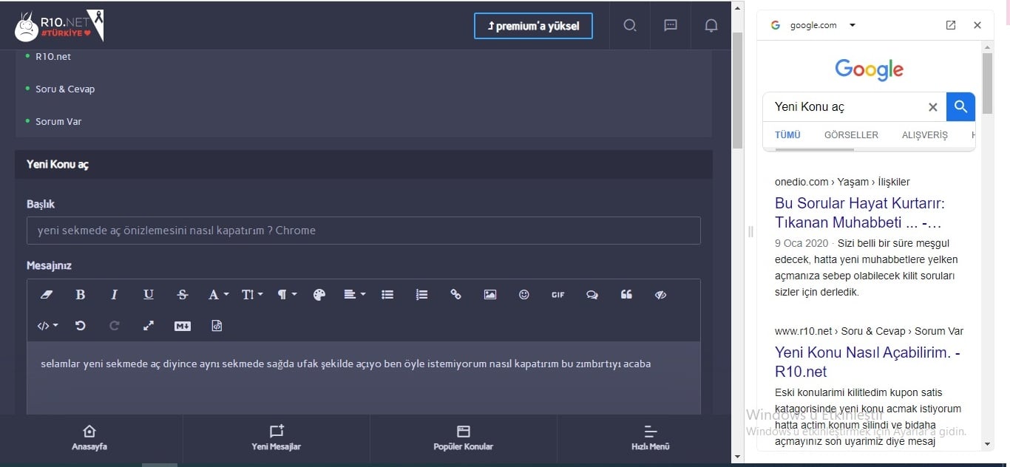Click the www.r10.net result breadcrumb

tap(869, 331)
